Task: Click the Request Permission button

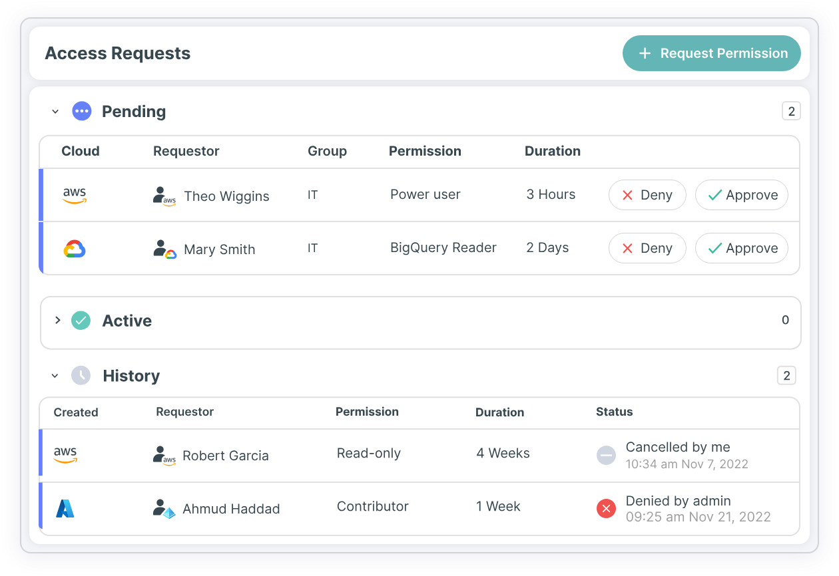Action: pyautogui.click(x=711, y=53)
